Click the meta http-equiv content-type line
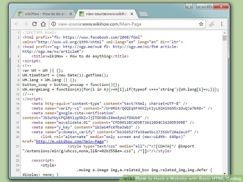This screenshot has height=182, width=243. pyautogui.click(x=109, y=104)
